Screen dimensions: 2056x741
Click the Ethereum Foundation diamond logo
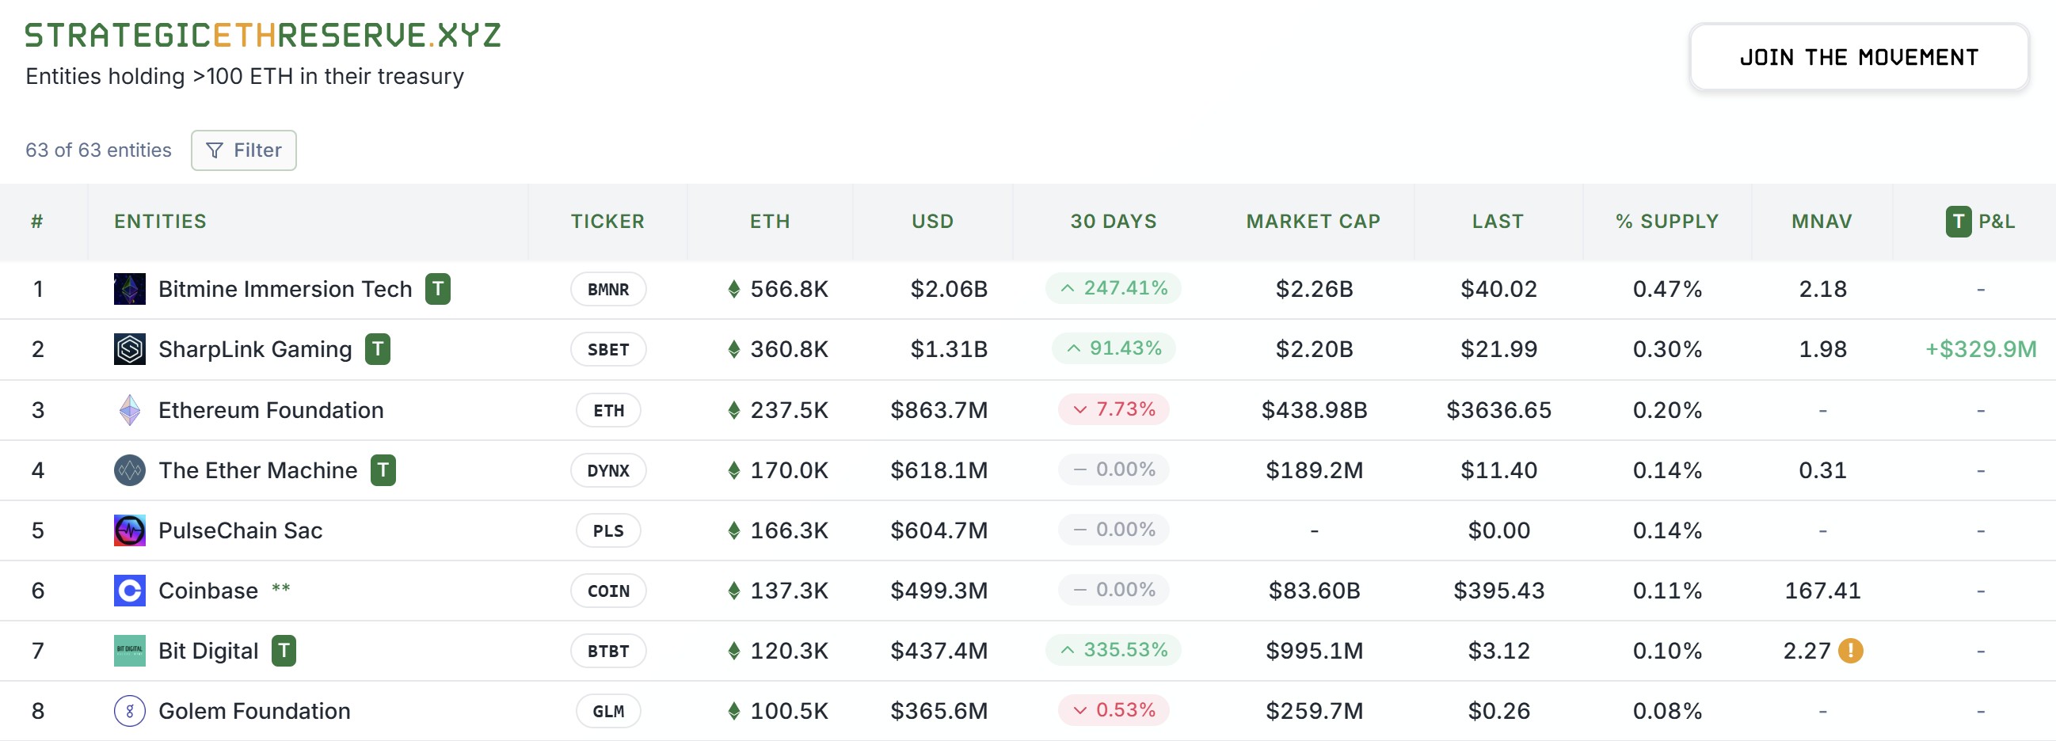pos(129,410)
